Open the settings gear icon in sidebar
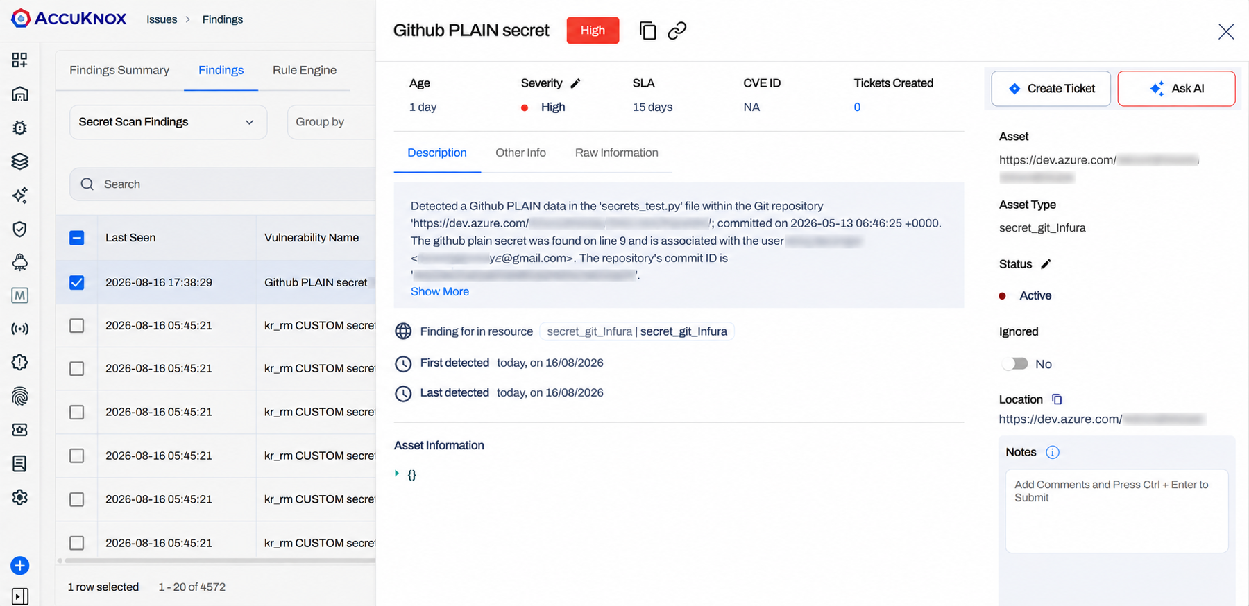1249x606 pixels. 19,497
